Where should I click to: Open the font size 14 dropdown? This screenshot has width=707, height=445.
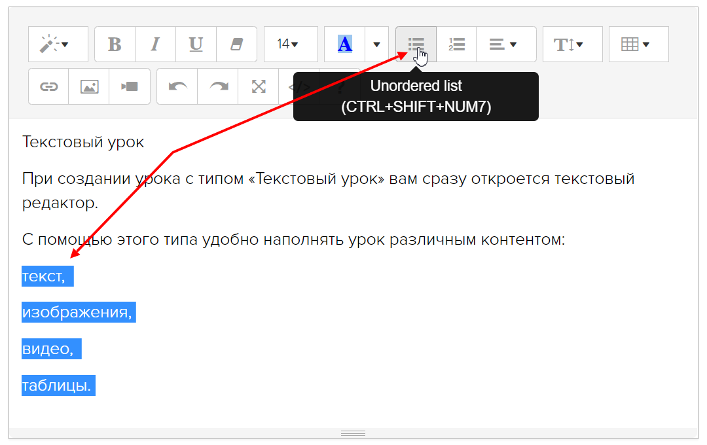coord(291,44)
